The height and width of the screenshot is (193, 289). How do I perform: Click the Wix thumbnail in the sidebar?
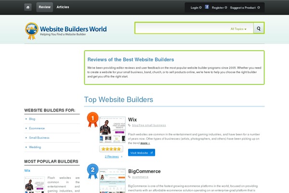coord(34,185)
